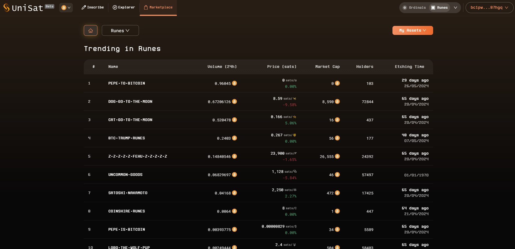Click Bitcoin icon beside market cap 16
The height and width of the screenshot is (249, 515).
pyautogui.click(x=337, y=120)
